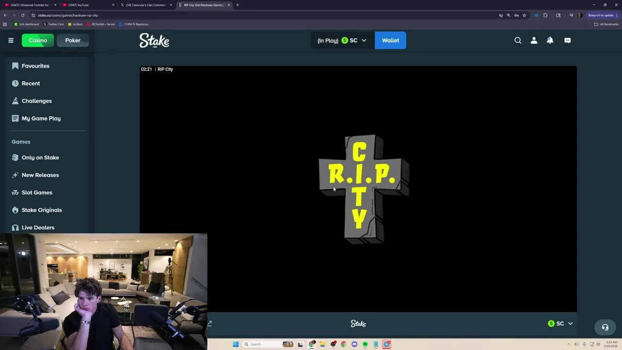This screenshot has width=622, height=350.
Task: Open the 11404 N Bayshore bookmark
Action: coord(134,24)
